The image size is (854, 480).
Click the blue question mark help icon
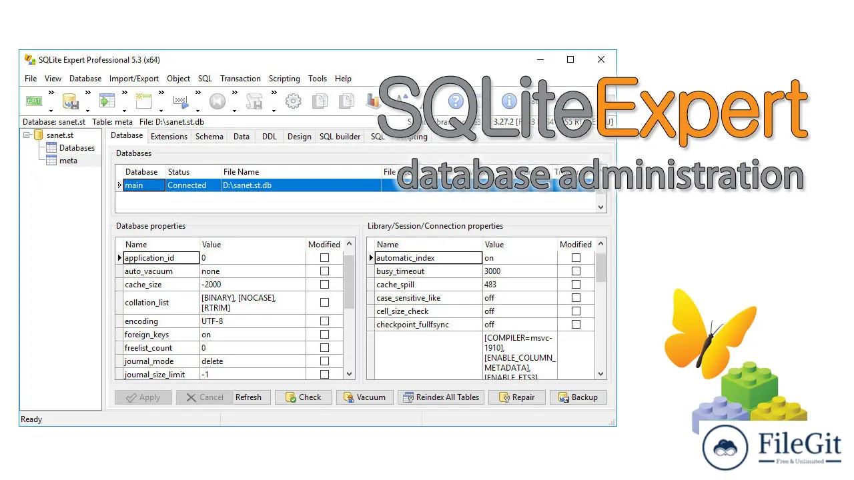pos(456,101)
